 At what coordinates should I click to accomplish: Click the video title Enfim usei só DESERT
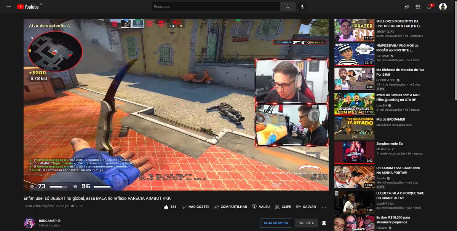click(97, 198)
